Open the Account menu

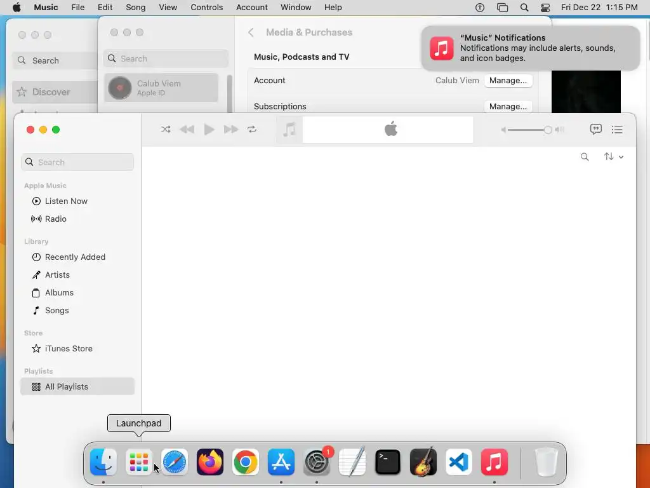click(x=251, y=8)
